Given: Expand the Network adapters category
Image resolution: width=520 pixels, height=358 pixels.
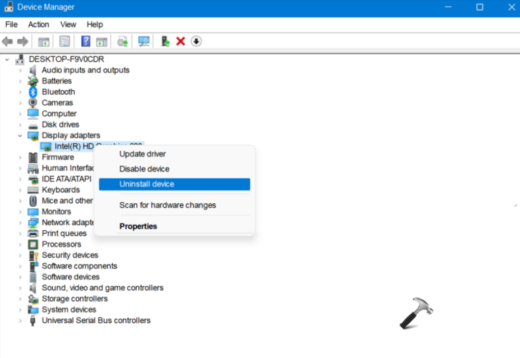Looking at the screenshot, I should [20, 223].
